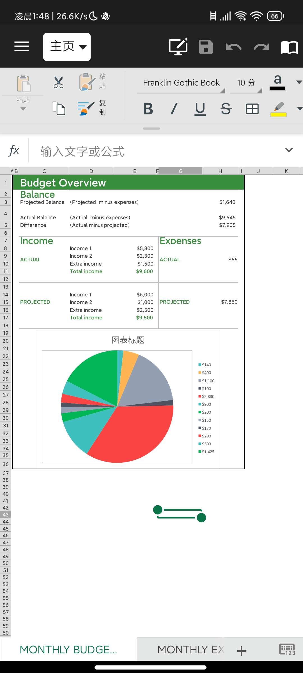Tap the upper-left green selection handle
This screenshot has height=673, width=303.
[x=158, y=510]
